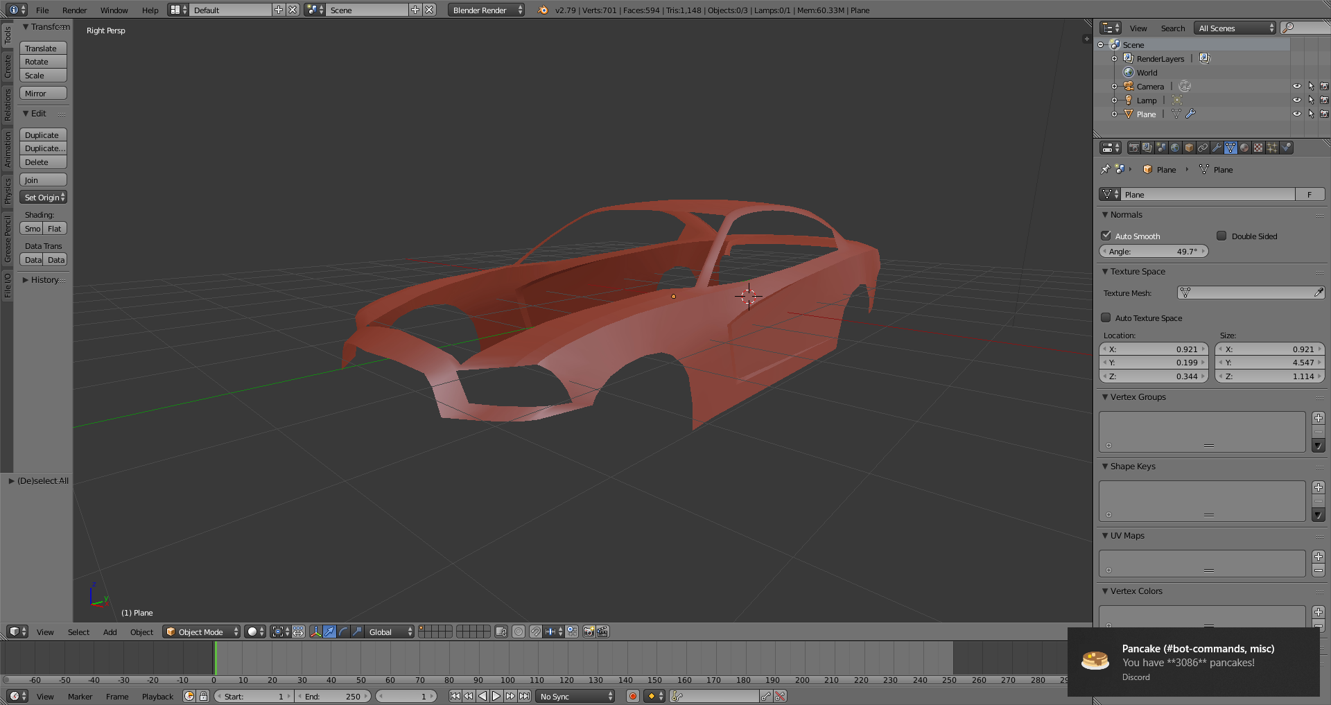
Task: Click the Delete button
Action: 43,162
